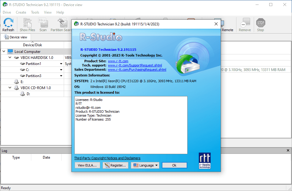
Task: Click the 'Ready' status bar text
Action: point(6,188)
